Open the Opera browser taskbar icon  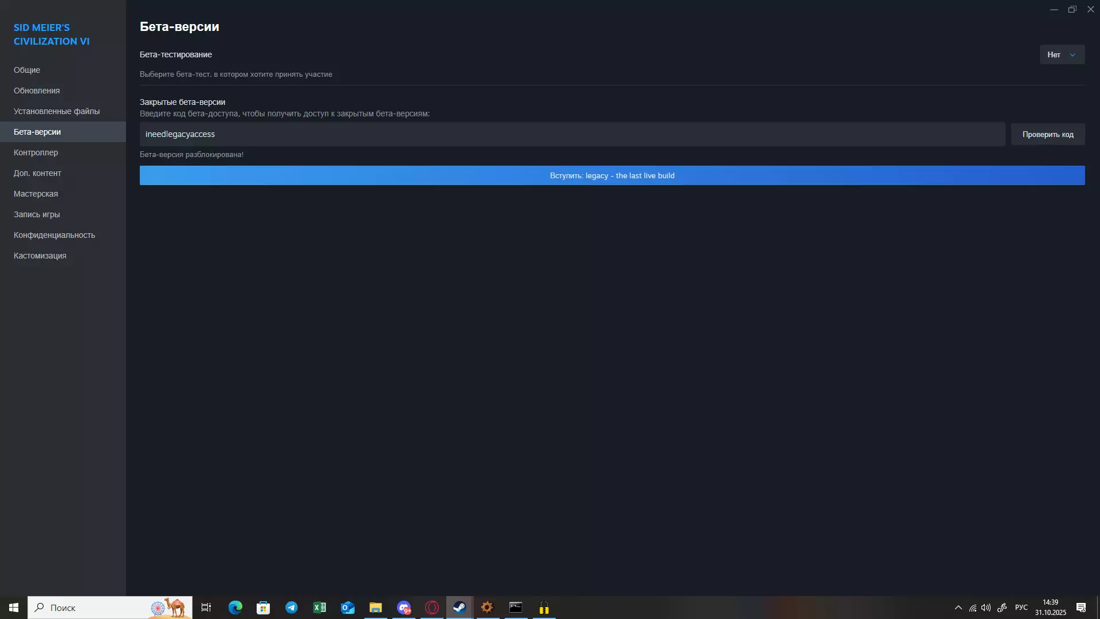point(432,608)
